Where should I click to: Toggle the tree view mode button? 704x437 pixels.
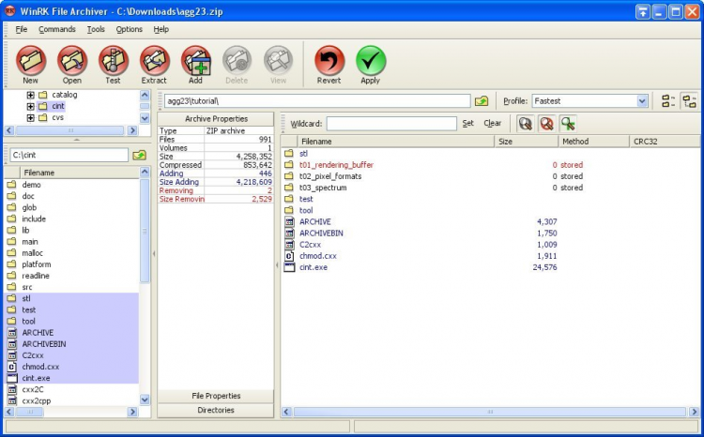[690, 101]
